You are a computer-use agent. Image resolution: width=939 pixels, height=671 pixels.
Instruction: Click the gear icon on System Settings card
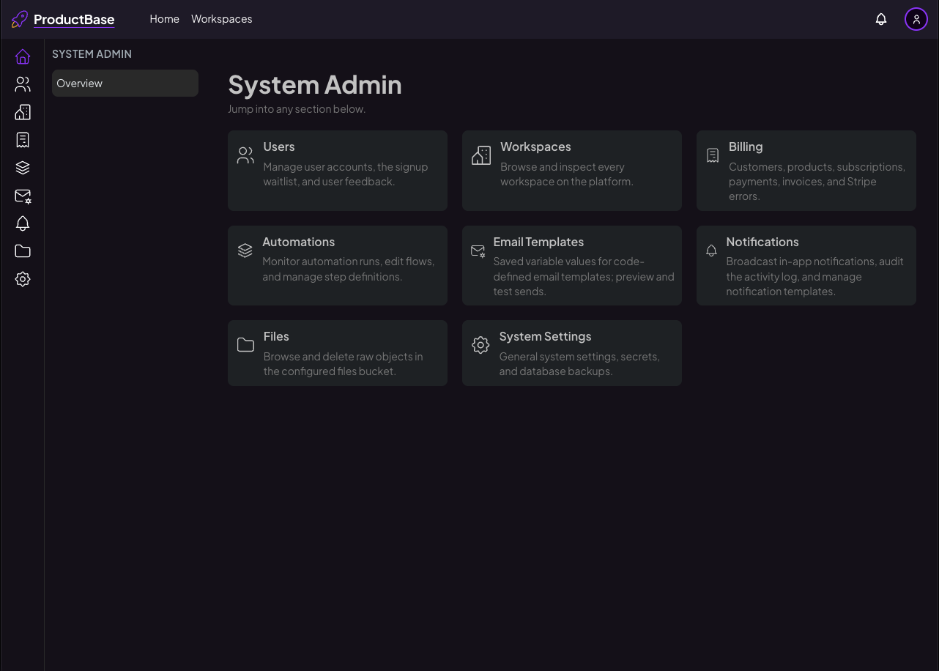click(x=480, y=345)
